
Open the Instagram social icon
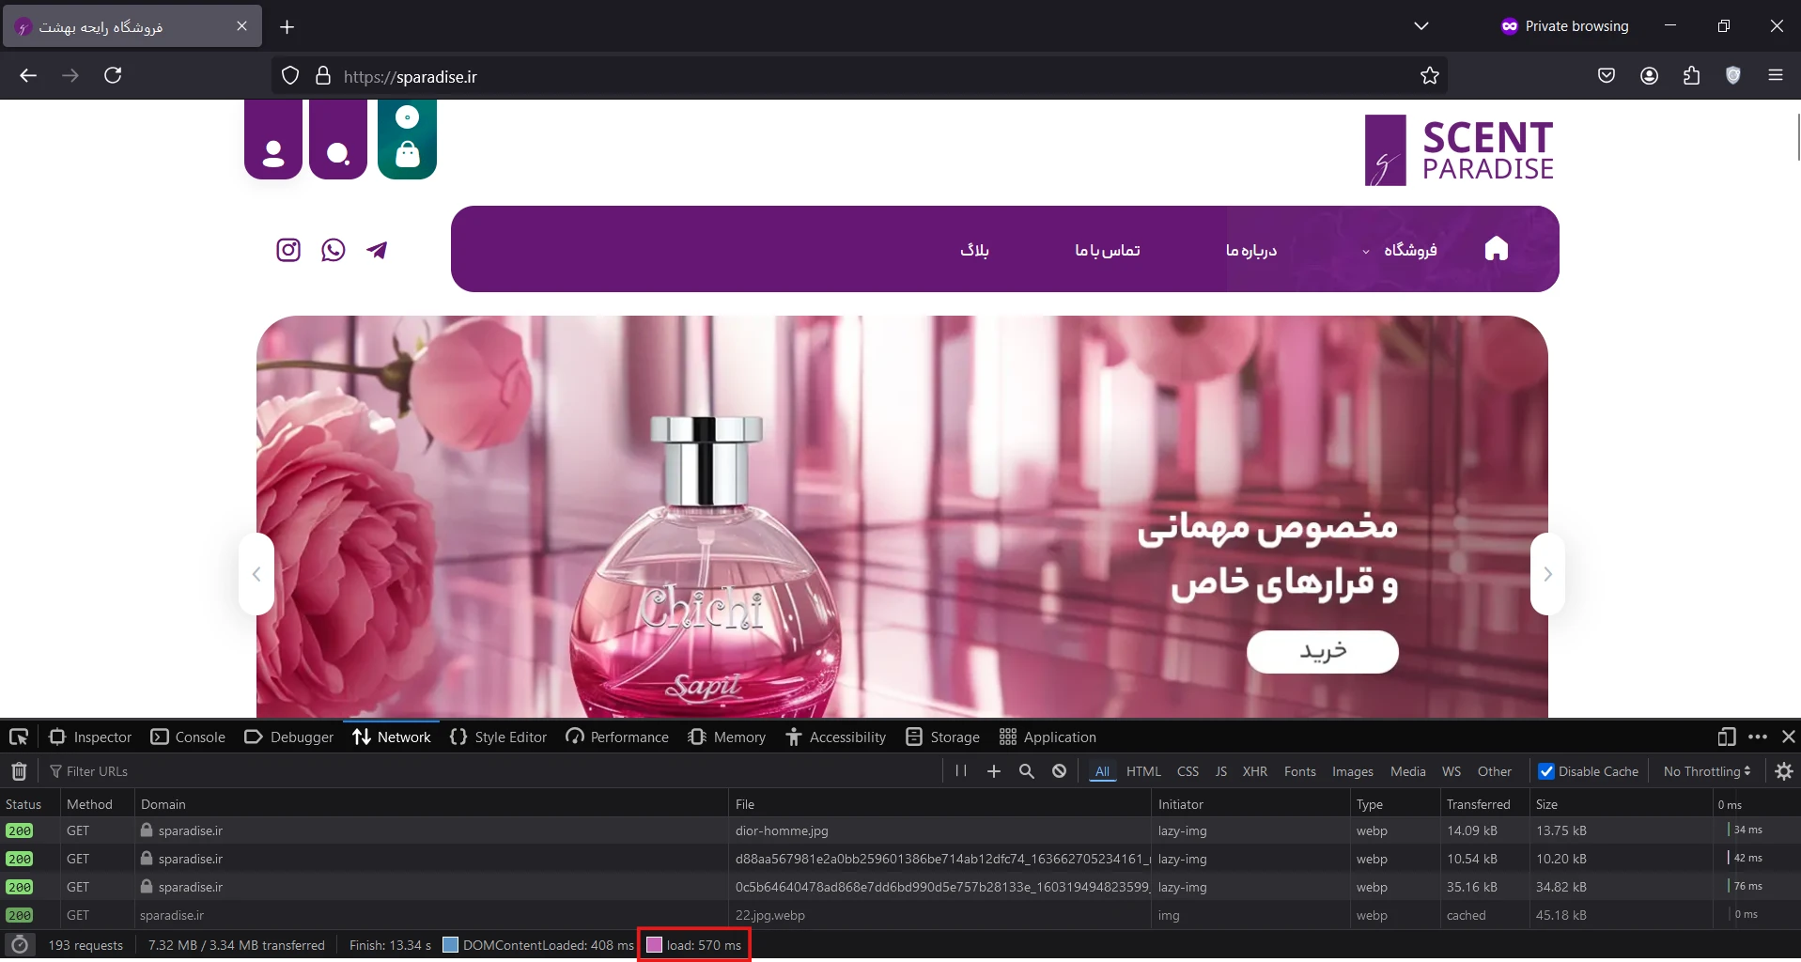288,250
